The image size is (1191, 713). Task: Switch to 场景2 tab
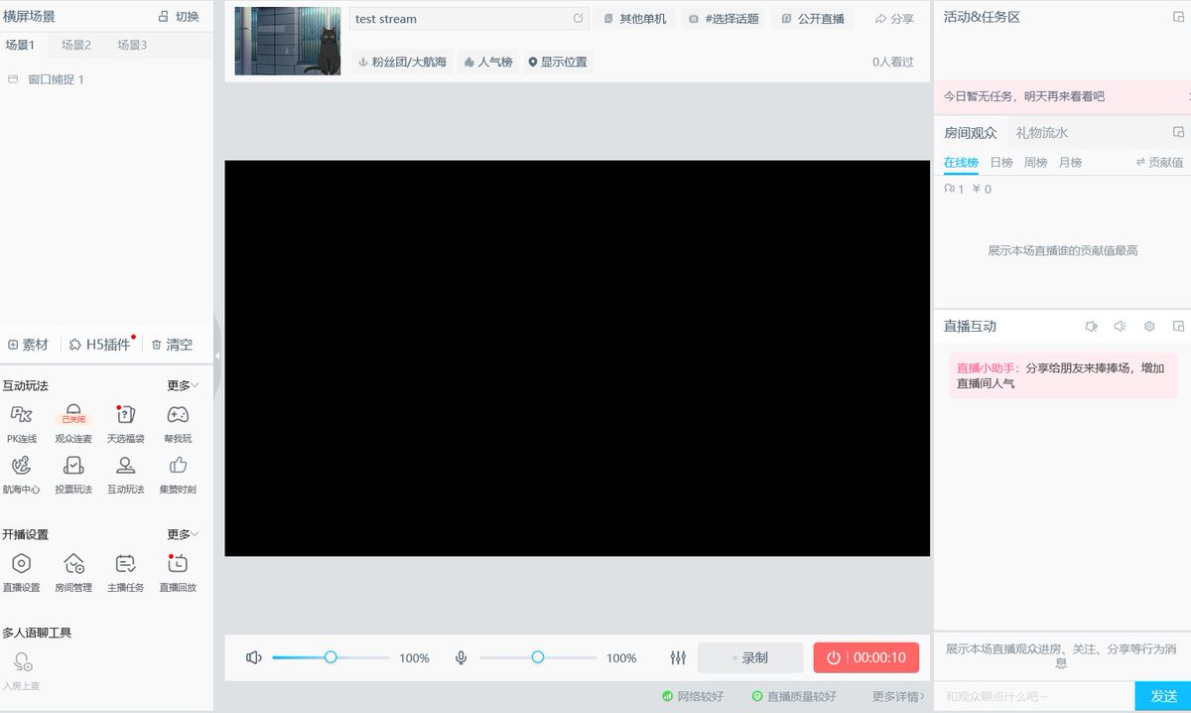75,45
